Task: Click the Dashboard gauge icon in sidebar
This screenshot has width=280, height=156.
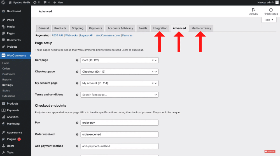Action: point(3,11)
